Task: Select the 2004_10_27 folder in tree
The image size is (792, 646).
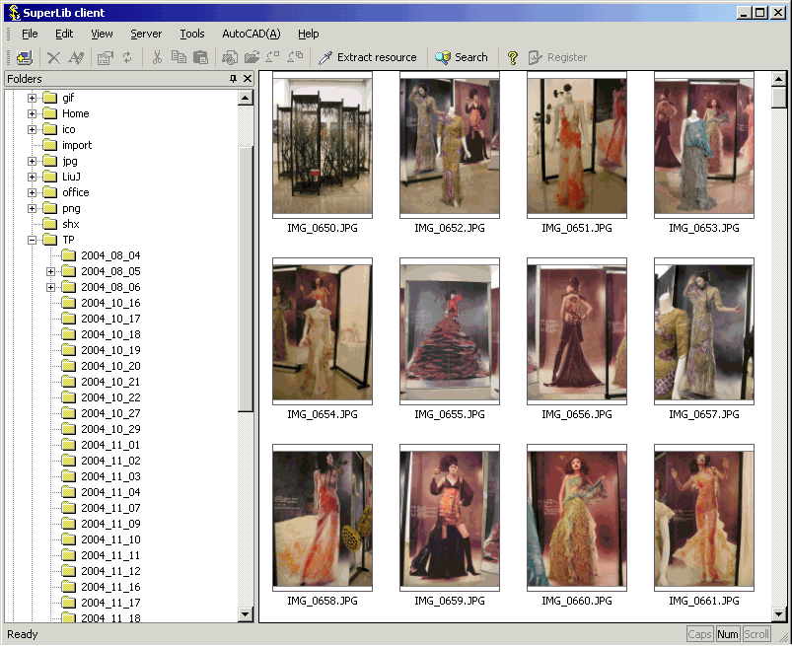Action: pos(109,413)
